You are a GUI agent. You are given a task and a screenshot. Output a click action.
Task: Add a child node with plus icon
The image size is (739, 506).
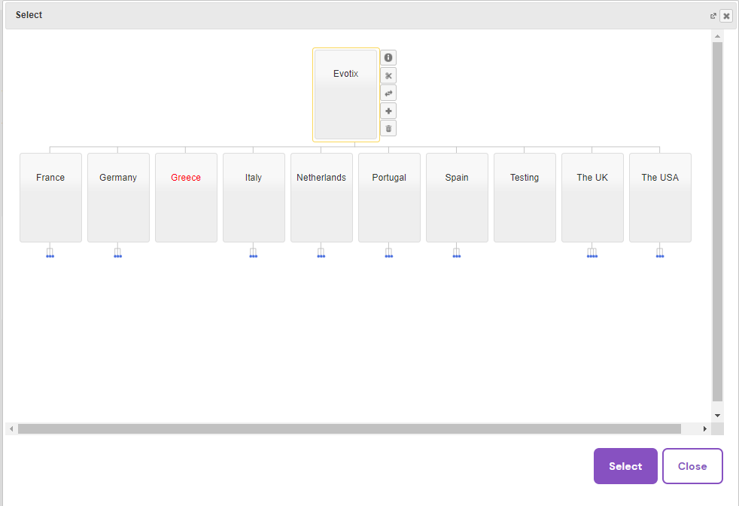388,111
